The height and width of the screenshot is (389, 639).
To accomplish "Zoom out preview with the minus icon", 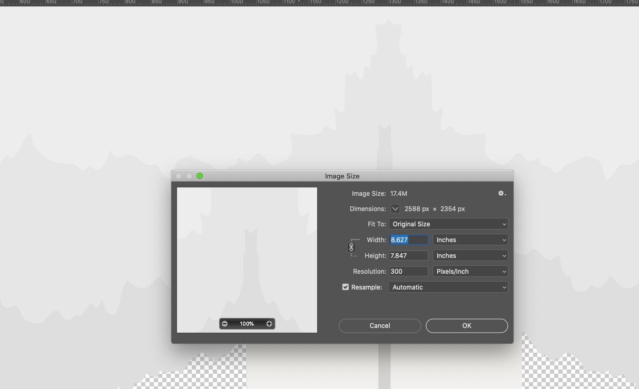I will tap(225, 324).
